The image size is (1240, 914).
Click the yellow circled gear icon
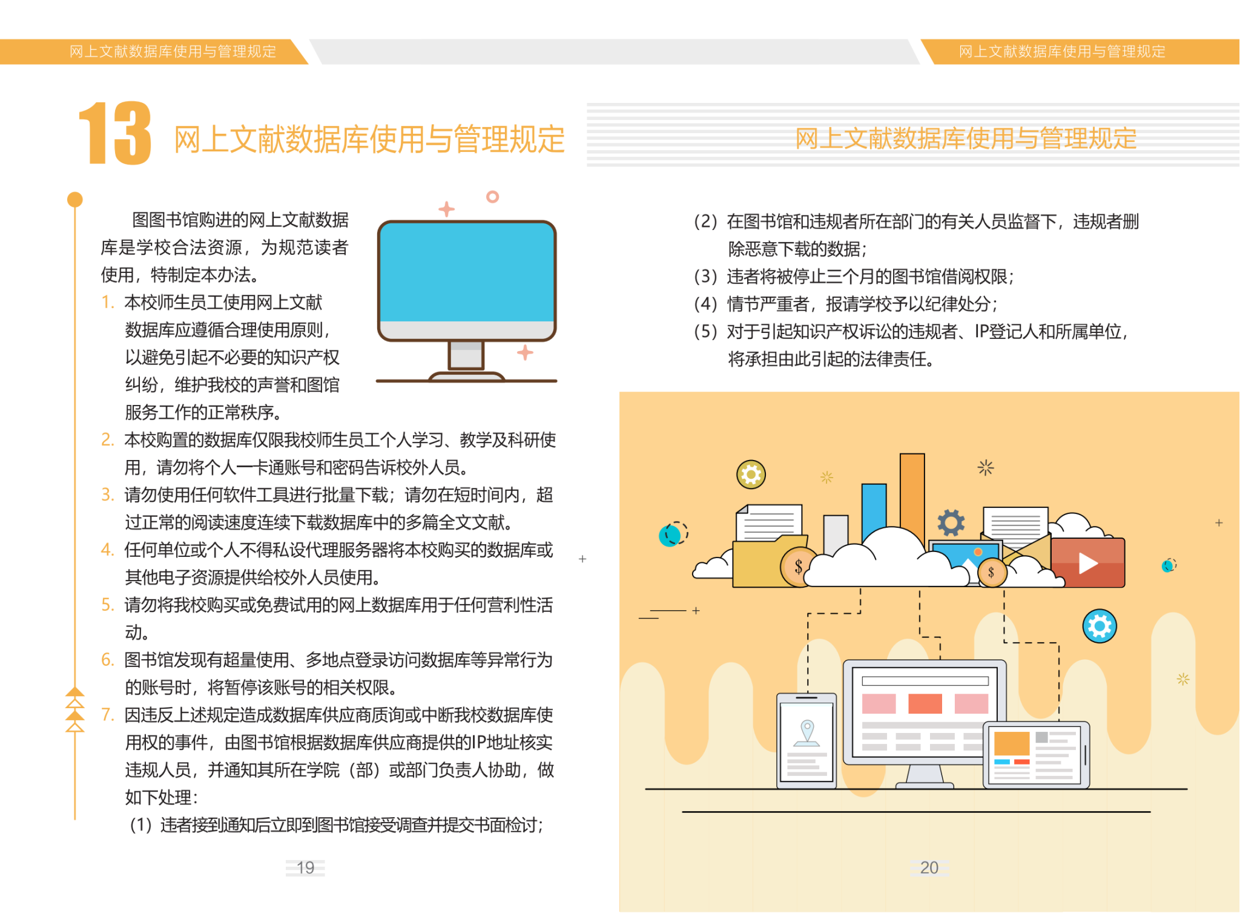click(751, 474)
